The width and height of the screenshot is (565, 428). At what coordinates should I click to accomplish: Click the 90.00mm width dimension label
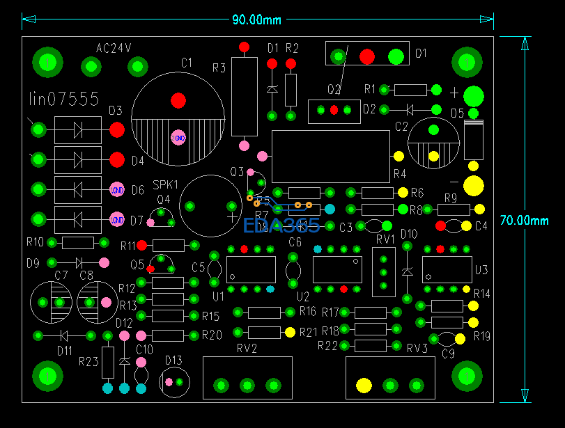tap(256, 19)
